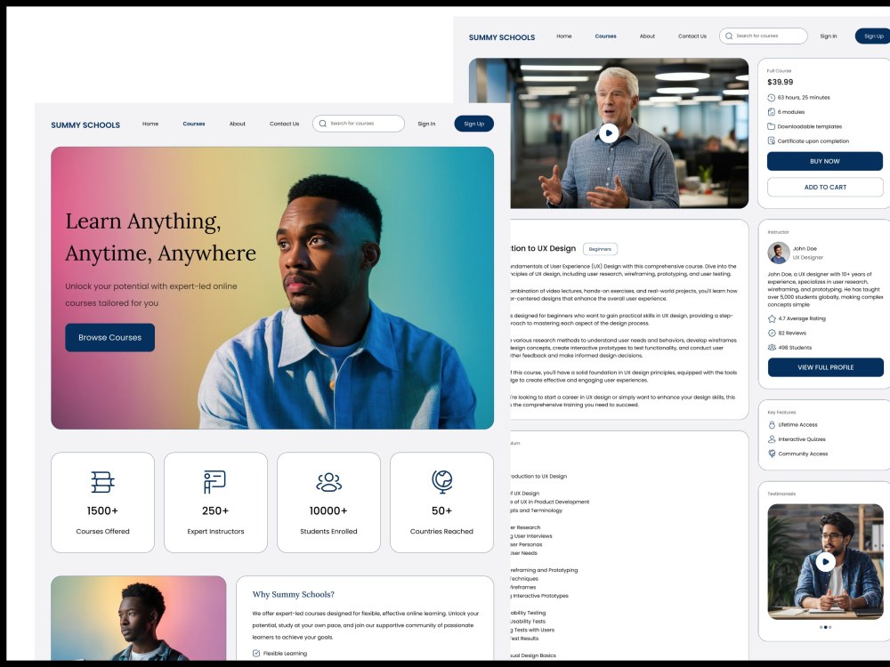This screenshot has height=667, width=890.
Task: Click the Learn Anything, Anytime, Anywhere headline
Action: (160, 237)
